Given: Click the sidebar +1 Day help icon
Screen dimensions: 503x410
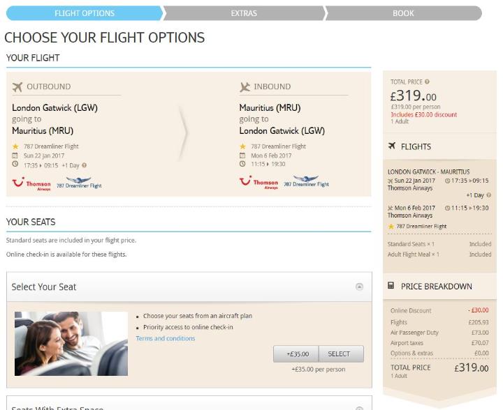Looking at the screenshot, I should click(x=488, y=195).
